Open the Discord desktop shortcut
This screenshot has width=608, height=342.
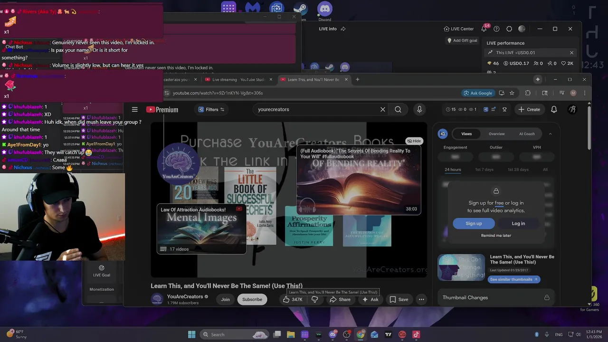tap(325, 10)
